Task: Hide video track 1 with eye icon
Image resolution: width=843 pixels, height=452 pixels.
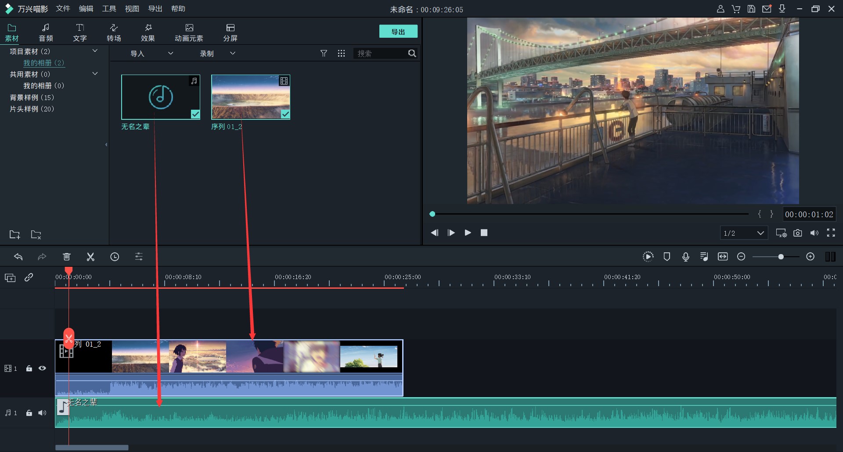Action: pyautogui.click(x=42, y=369)
